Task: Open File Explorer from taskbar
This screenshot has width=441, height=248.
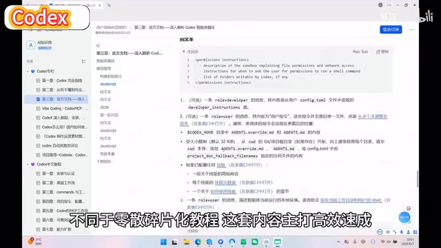Action: click(x=187, y=242)
